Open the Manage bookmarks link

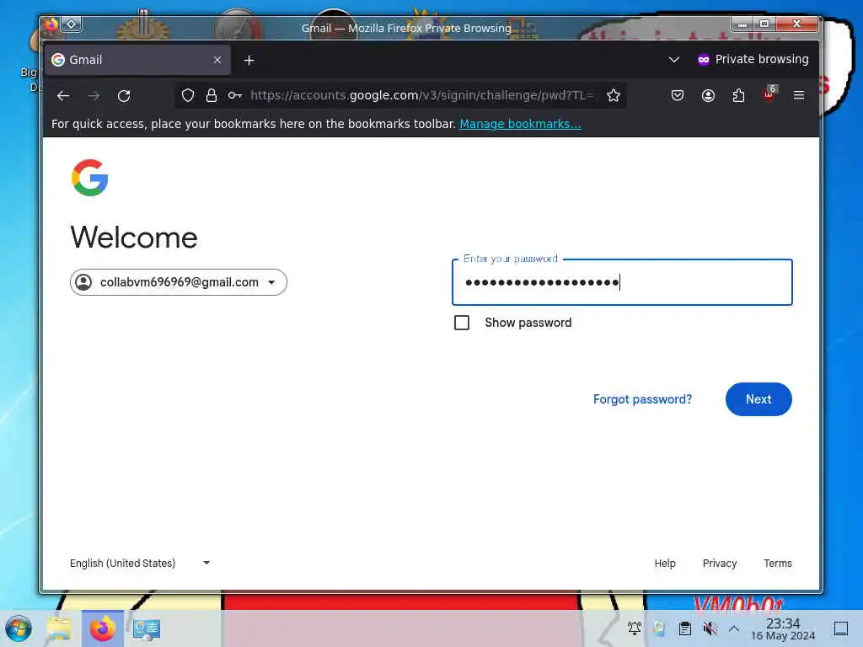tap(520, 124)
